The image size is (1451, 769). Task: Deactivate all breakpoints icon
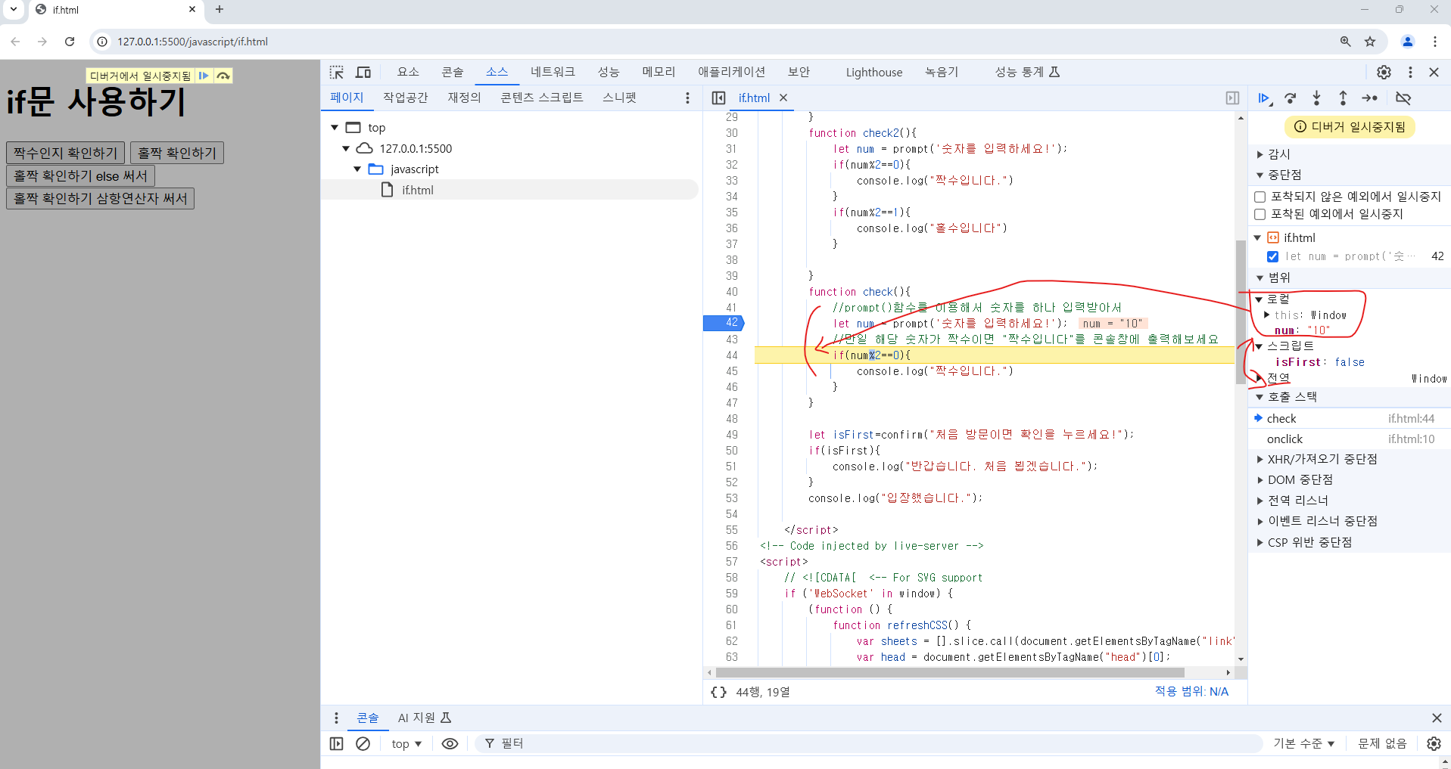(x=1403, y=98)
